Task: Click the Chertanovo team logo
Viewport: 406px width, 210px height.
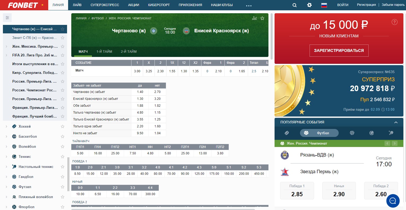Action: pyautogui.click(x=153, y=31)
